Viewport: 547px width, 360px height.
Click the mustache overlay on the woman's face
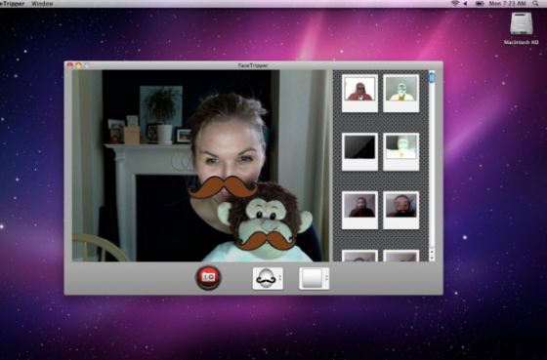tap(223, 186)
